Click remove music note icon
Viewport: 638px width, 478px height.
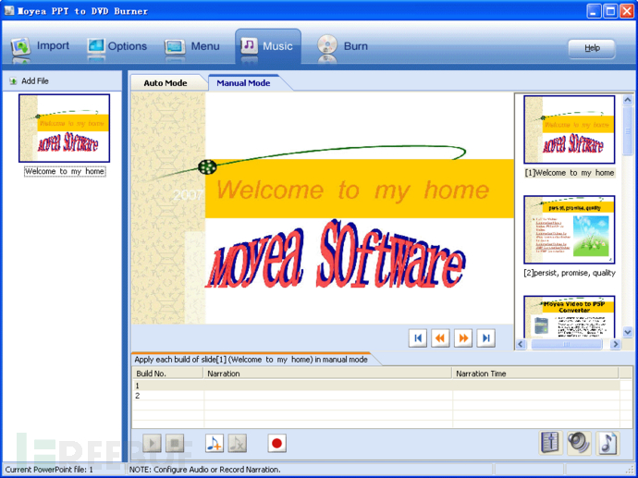click(x=238, y=443)
